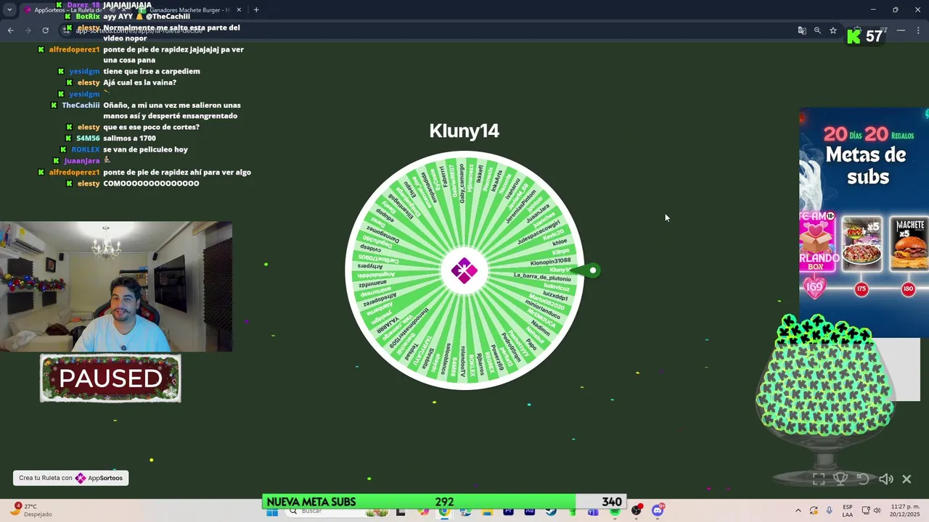The height and width of the screenshot is (522, 929).
Task: Click the green pointer on the wheel
Action: pyautogui.click(x=587, y=270)
